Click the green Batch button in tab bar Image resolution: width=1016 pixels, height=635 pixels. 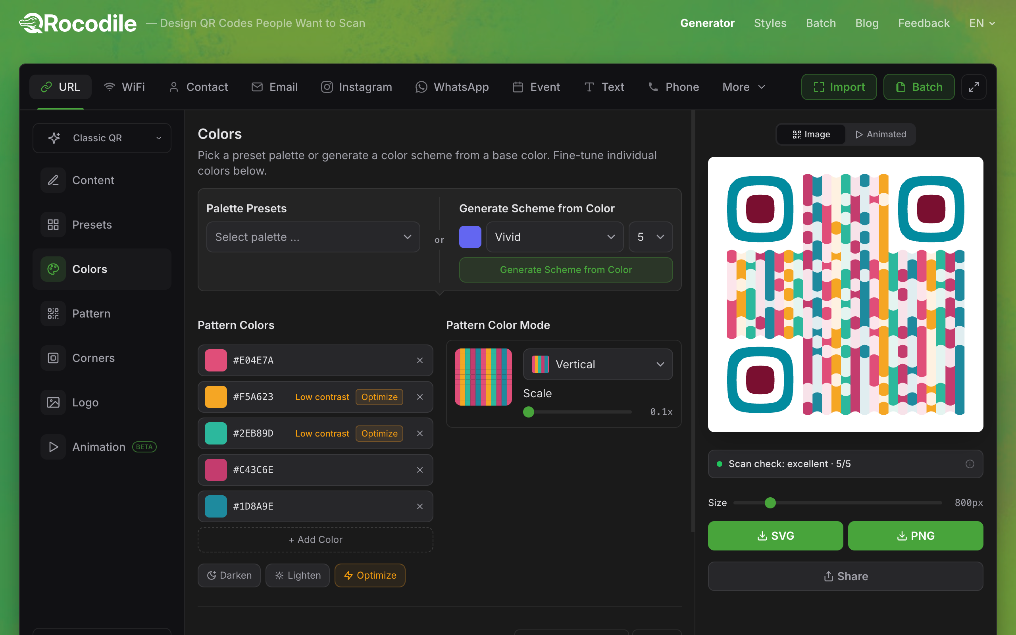[x=919, y=87]
